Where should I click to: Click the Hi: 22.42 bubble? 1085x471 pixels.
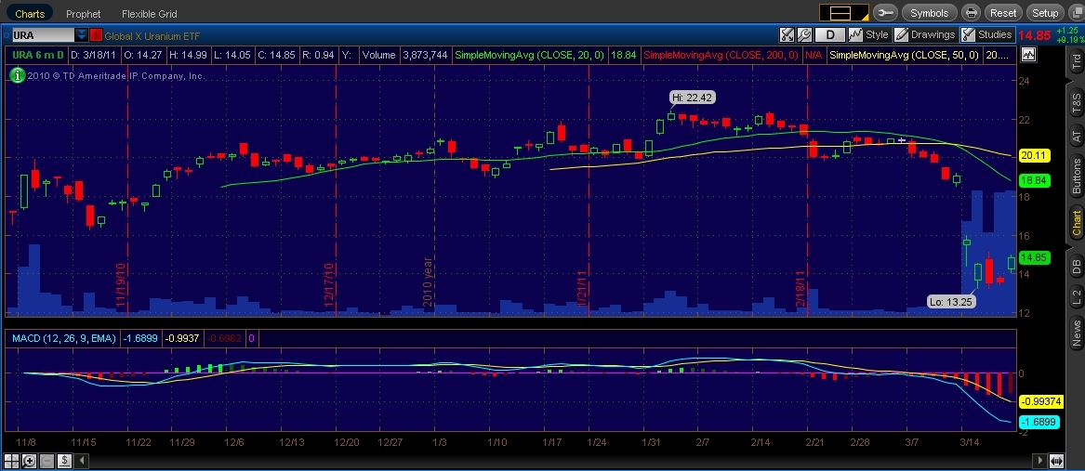[x=692, y=98]
